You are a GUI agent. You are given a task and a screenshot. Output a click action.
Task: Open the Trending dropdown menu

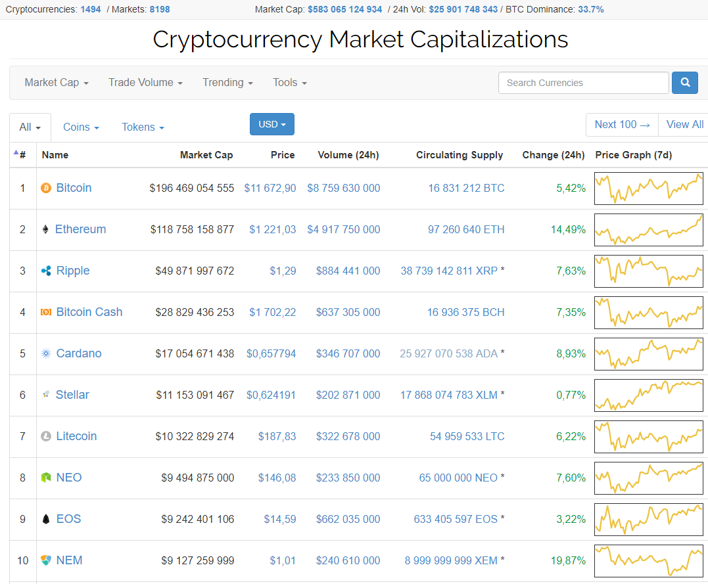[x=227, y=83]
